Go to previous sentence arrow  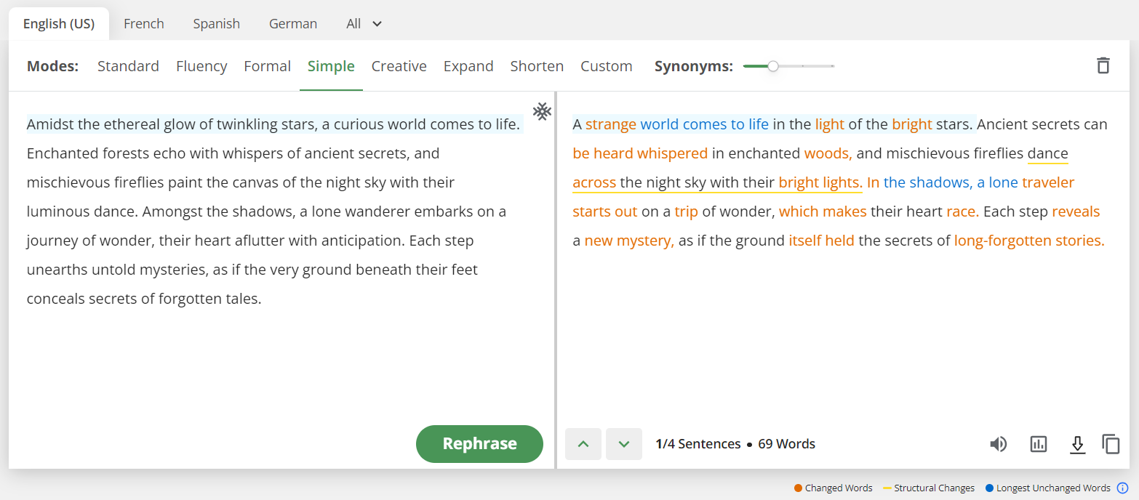coord(583,444)
